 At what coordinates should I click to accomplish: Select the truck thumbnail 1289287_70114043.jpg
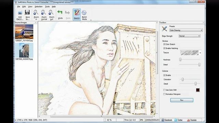(24, 32)
